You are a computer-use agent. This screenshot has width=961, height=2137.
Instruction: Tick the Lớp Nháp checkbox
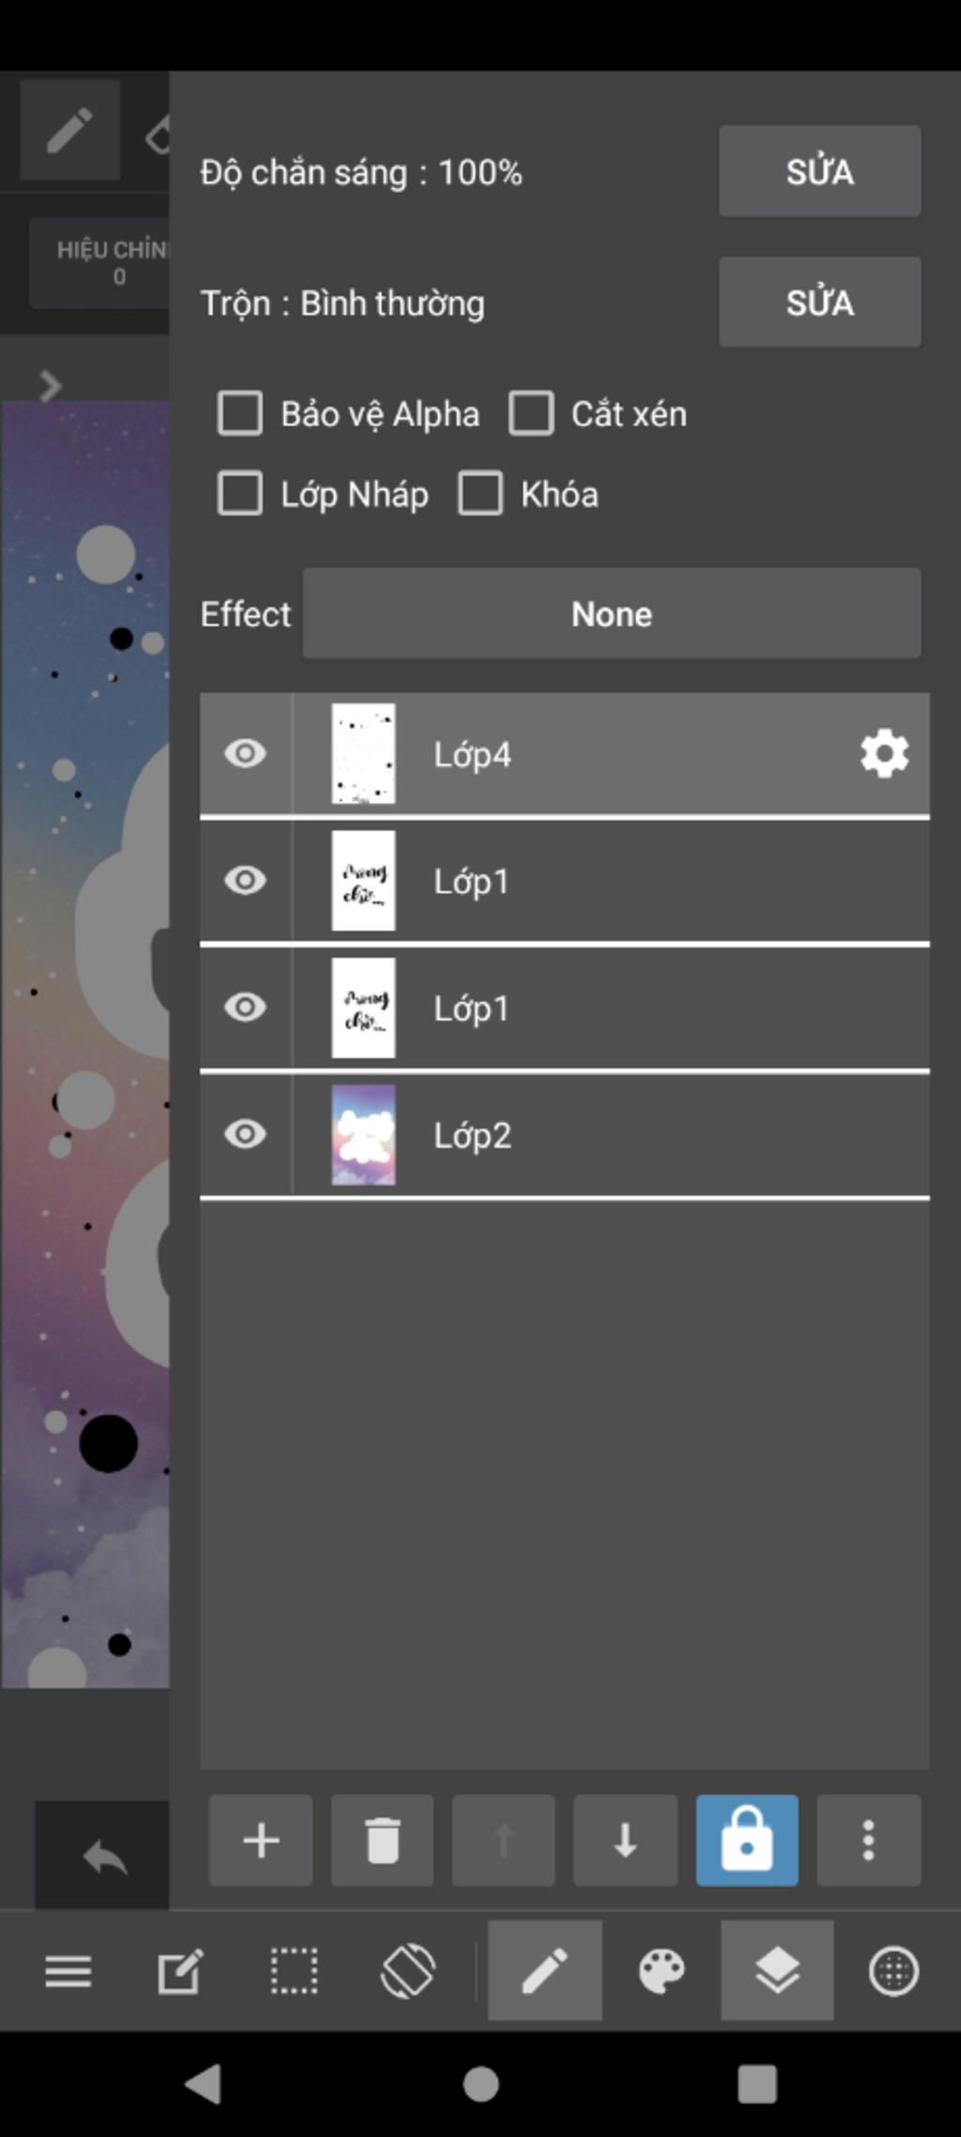click(x=239, y=493)
